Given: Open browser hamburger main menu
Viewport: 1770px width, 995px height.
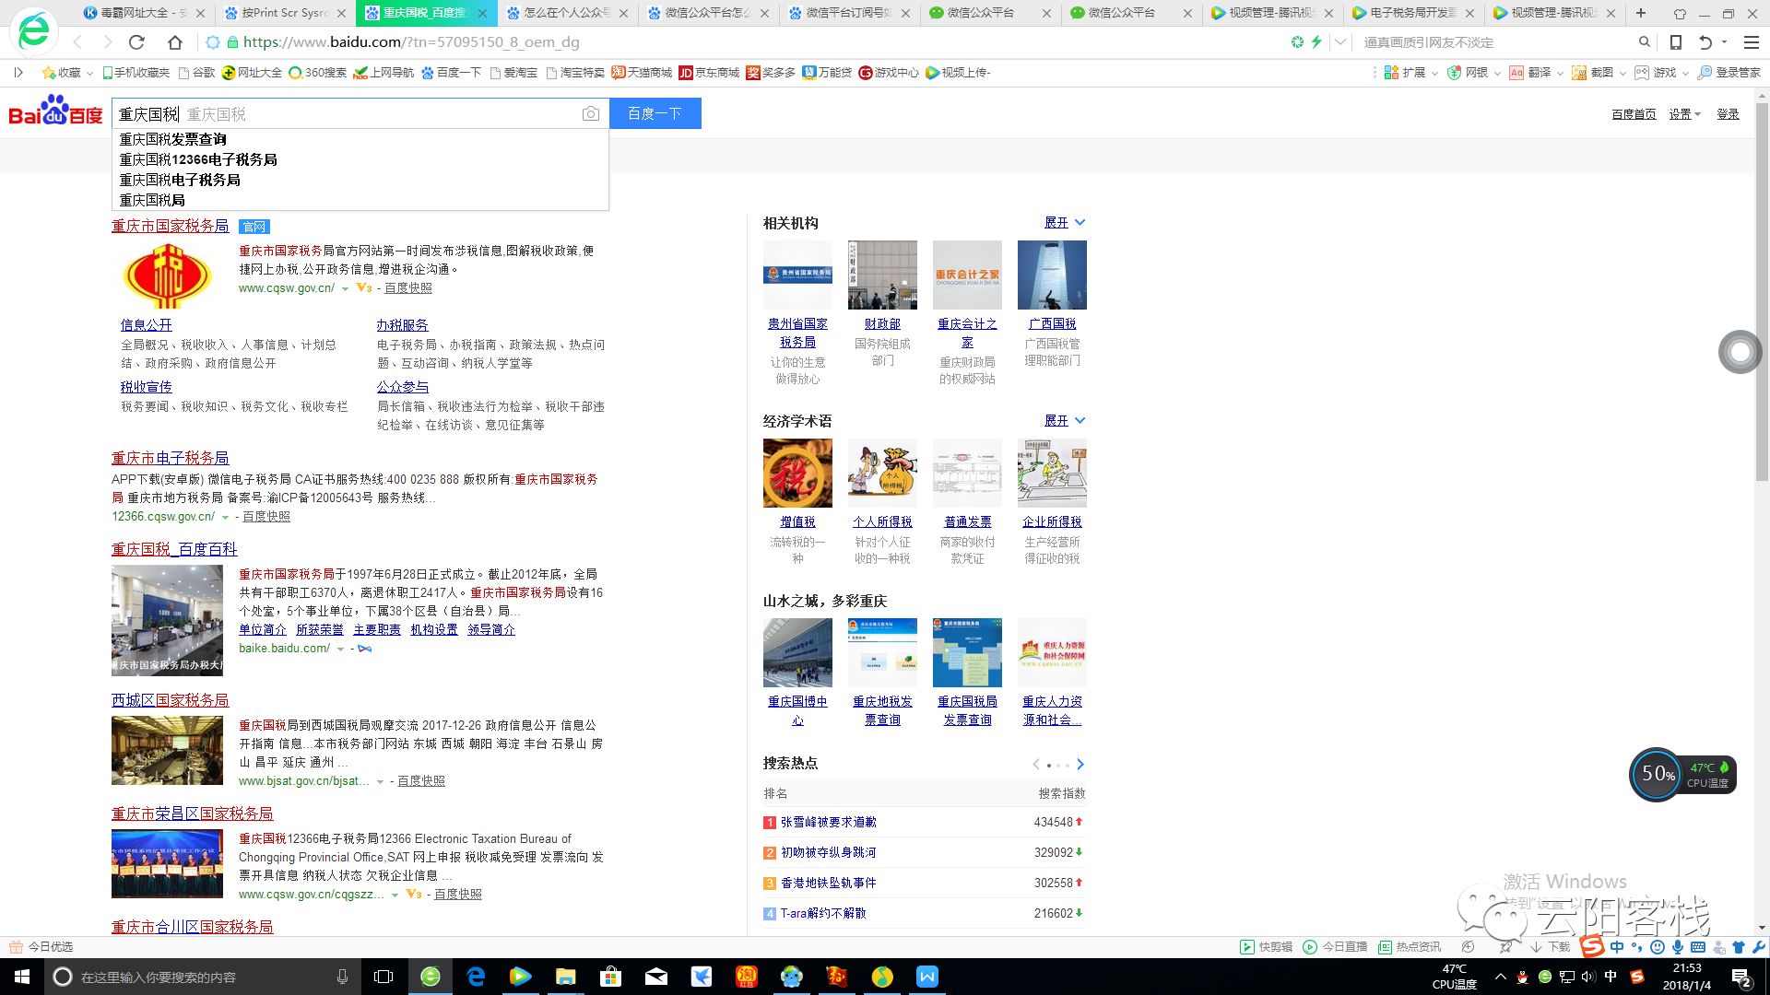Looking at the screenshot, I should (1751, 42).
